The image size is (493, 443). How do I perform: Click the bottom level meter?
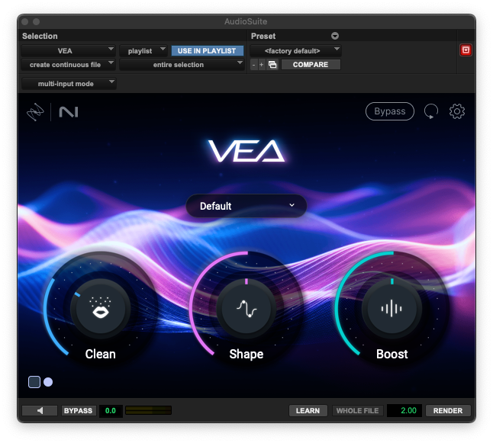(148, 410)
